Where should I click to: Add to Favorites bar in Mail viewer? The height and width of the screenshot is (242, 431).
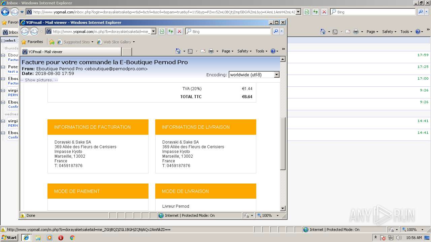[52, 42]
